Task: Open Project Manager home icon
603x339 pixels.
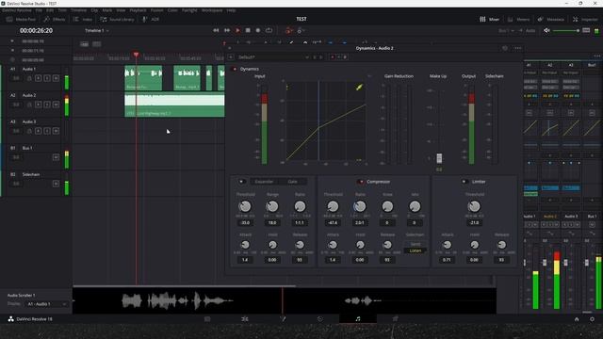Action: tap(577, 319)
